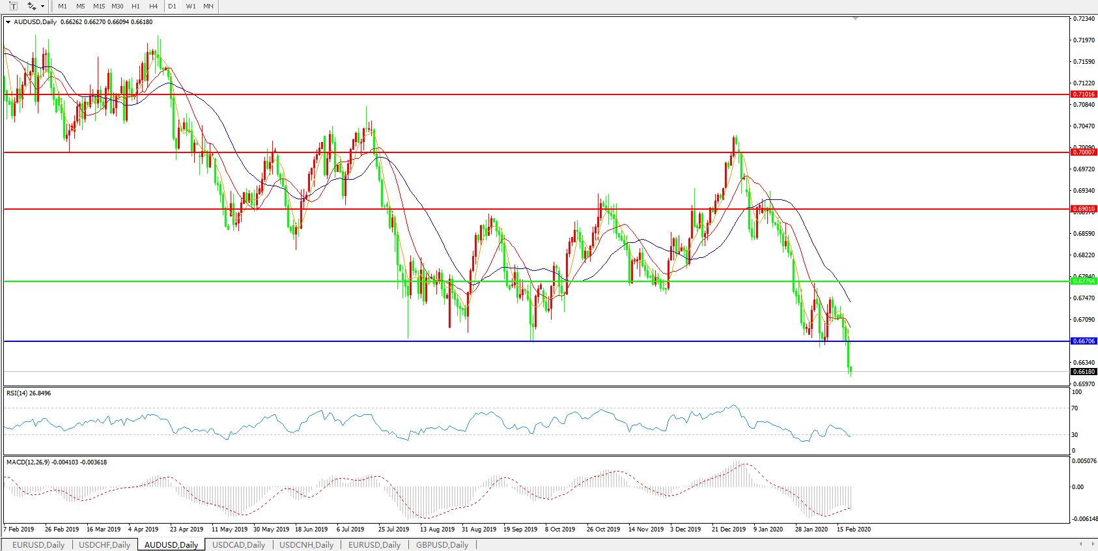Viewport: 1098px width, 551px height.
Task: Switch timeframe to M1
Action: [x=63, y=6]
